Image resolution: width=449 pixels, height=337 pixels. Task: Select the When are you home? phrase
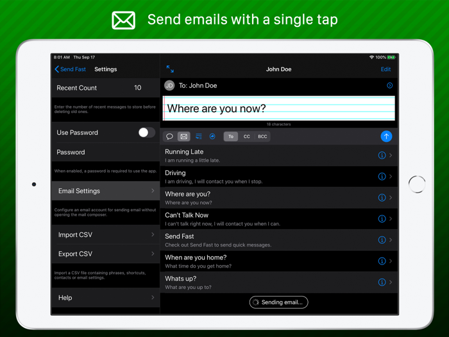(x=278, y=261)
